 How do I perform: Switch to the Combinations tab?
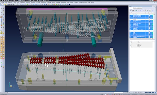click(x=139, y=8)
